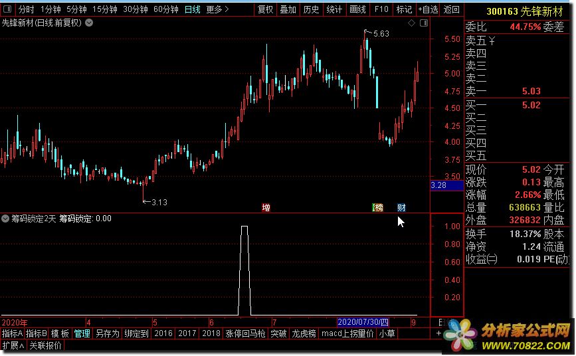Image resolution: width=576 pixels, height=356 pixels.
Task: Activate the 画线 drawing tool
Action: (x=357, y=9)
